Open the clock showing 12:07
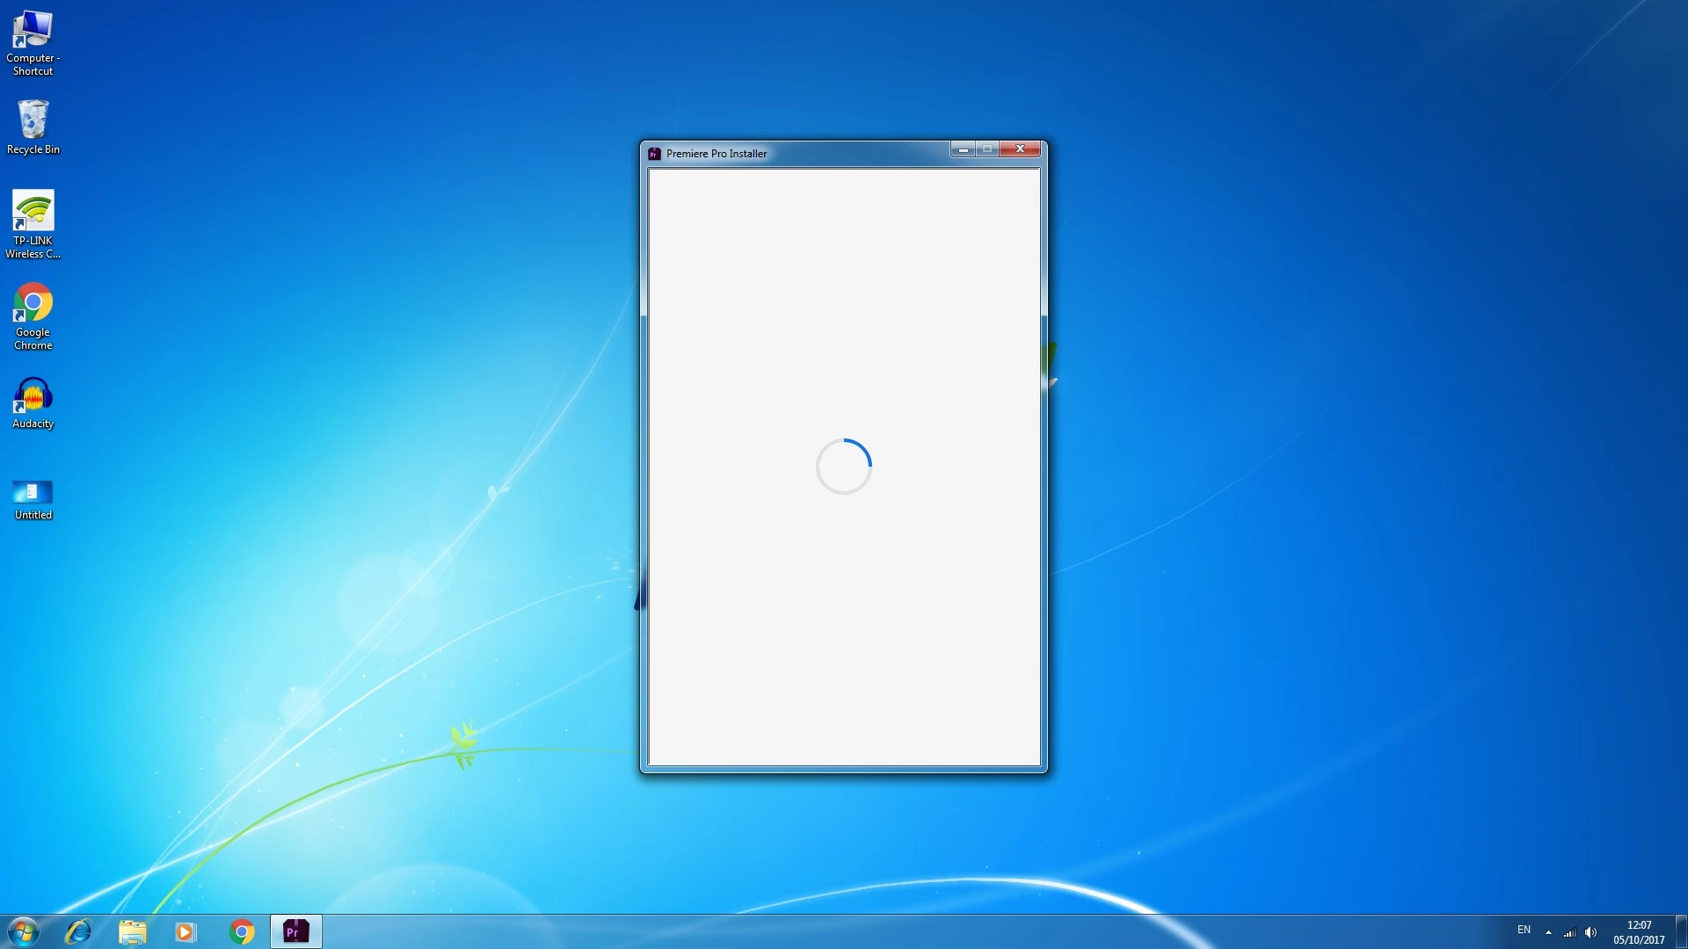The width and height of the screenshot is (1688, 949). 1639,931
